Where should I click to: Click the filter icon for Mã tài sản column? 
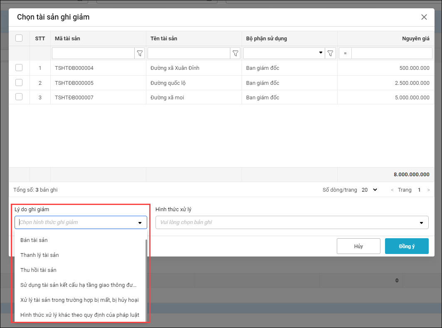(140, 53)
